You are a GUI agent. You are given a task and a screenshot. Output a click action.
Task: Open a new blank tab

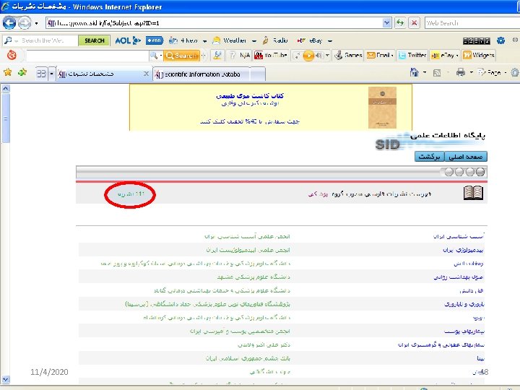pos(258,74)
